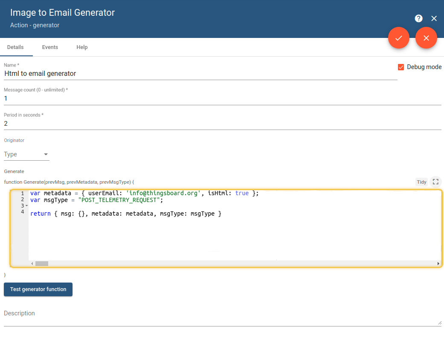Screen dimensions: 444x358
Task: Apply changes with orange checkmark button
Action: click(x=398, y=38)
